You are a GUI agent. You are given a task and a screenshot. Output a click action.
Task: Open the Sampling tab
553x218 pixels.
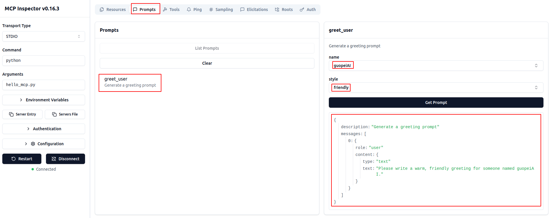221,10
